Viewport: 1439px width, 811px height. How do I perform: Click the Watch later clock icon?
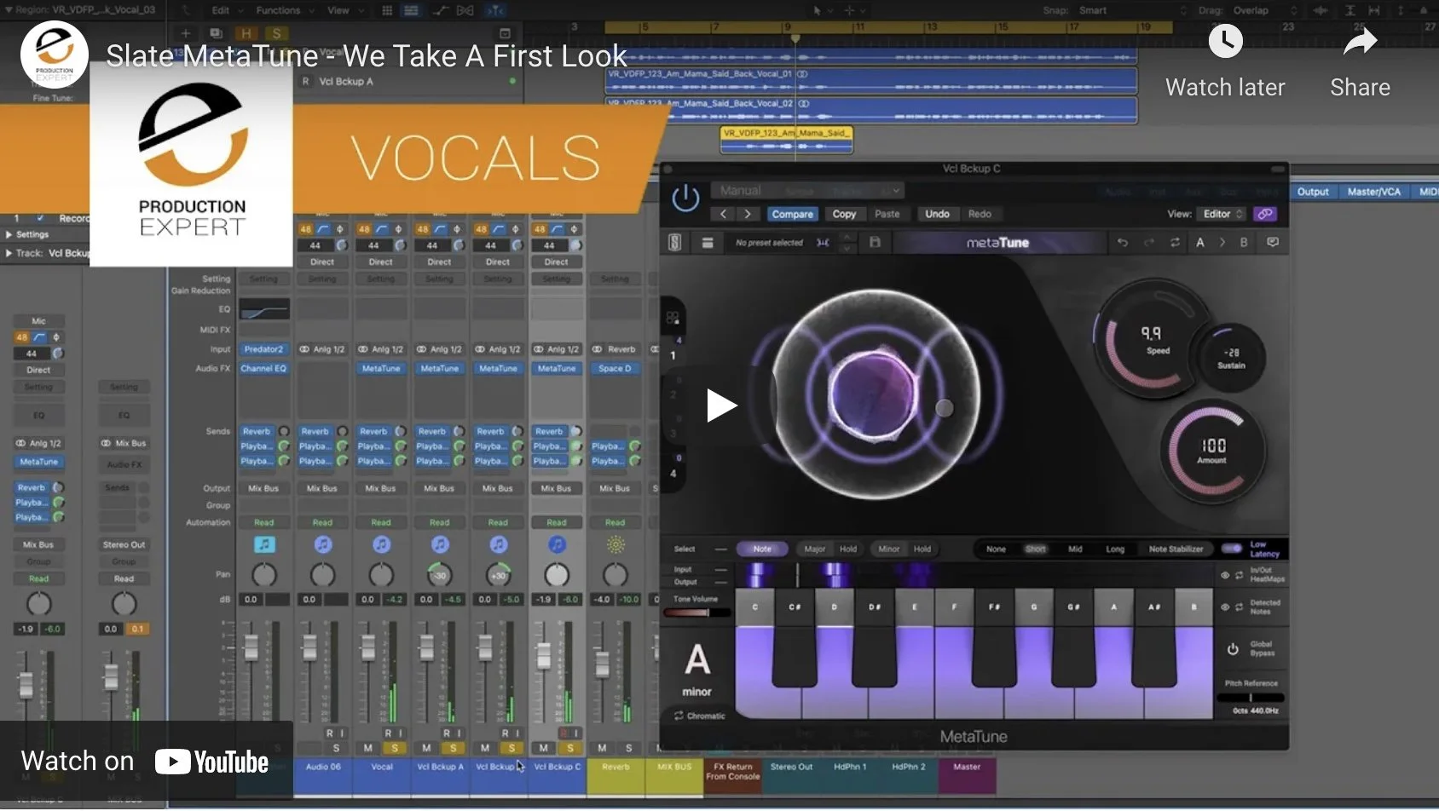tap(1225, 41)
